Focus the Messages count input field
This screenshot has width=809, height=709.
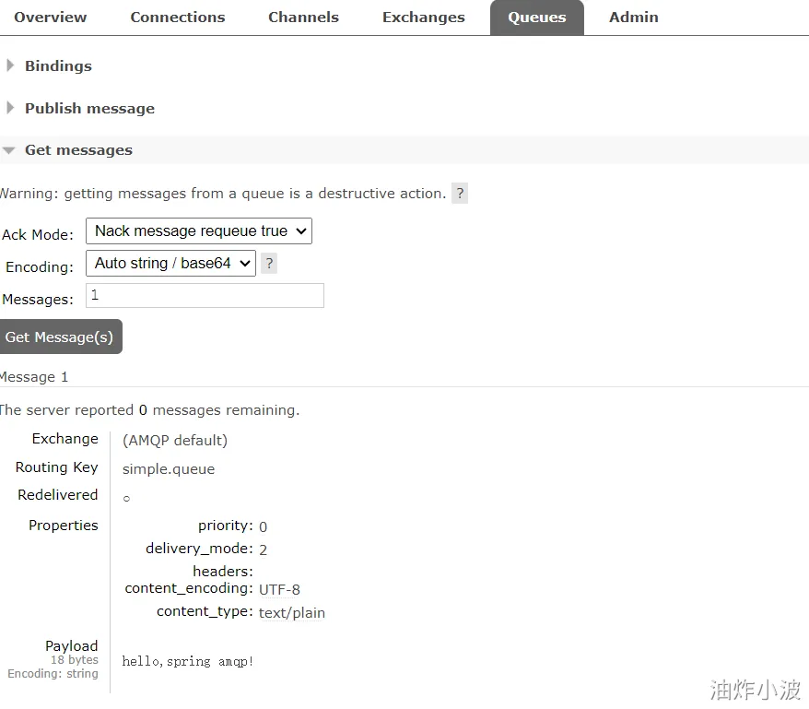pyautogui.click(x=205, y=295)
